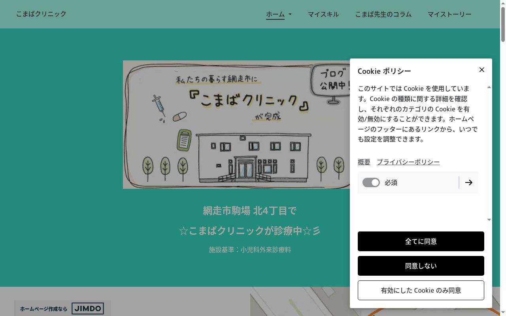Open こまば先生のコラム page
This screenshot has height=316, width=506.
(x=383, y=14)
